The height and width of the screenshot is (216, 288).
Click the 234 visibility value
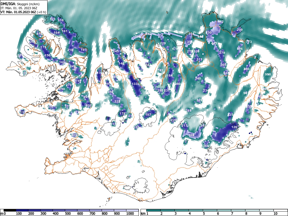tap(206, 90)
